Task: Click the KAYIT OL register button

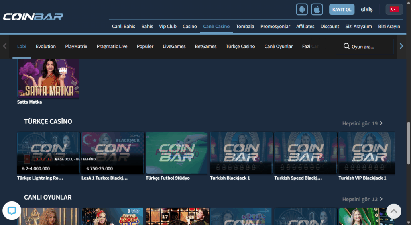Action: 342,10
